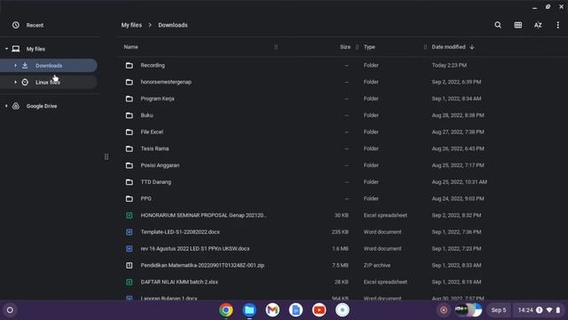The image size is (568, 320).
Task: Select the rev 16 Agustus Word file icon
Action: pyautogui.click(x=130, y=249)
